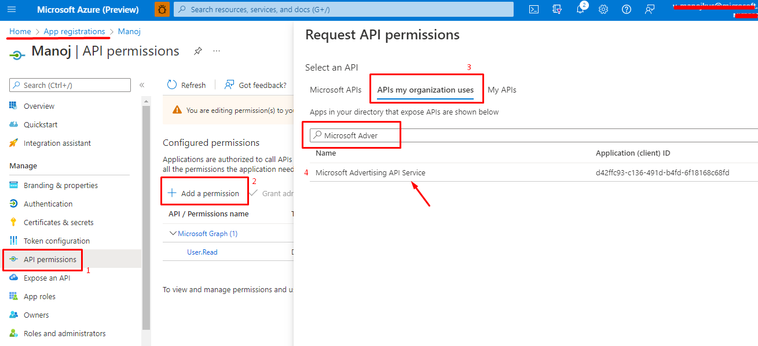Open the help question mark icon

626,9
